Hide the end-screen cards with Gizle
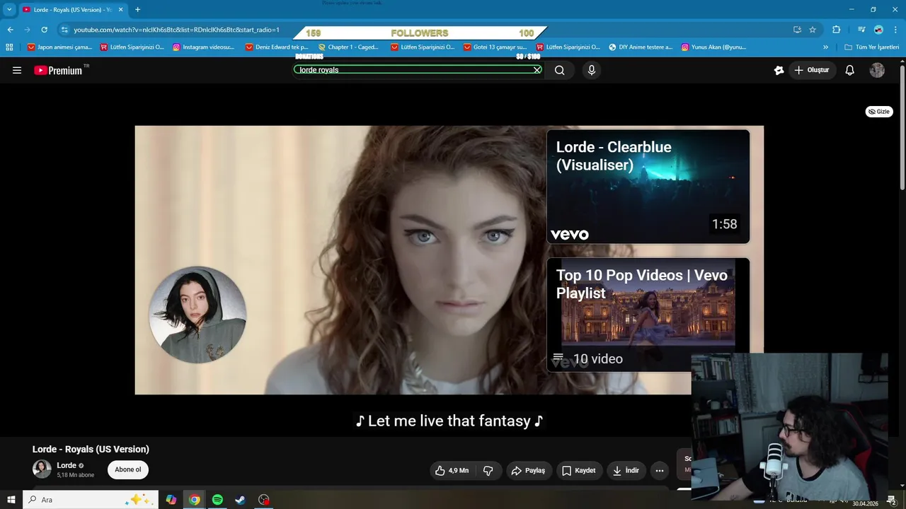The width and height of the screenshot is (906, 509). [879, 112]
